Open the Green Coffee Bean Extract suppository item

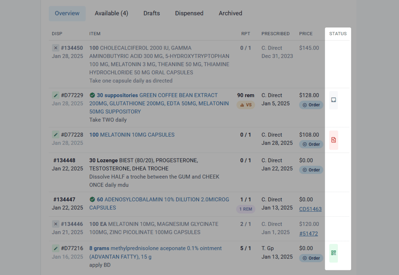(x=159, y=103)
